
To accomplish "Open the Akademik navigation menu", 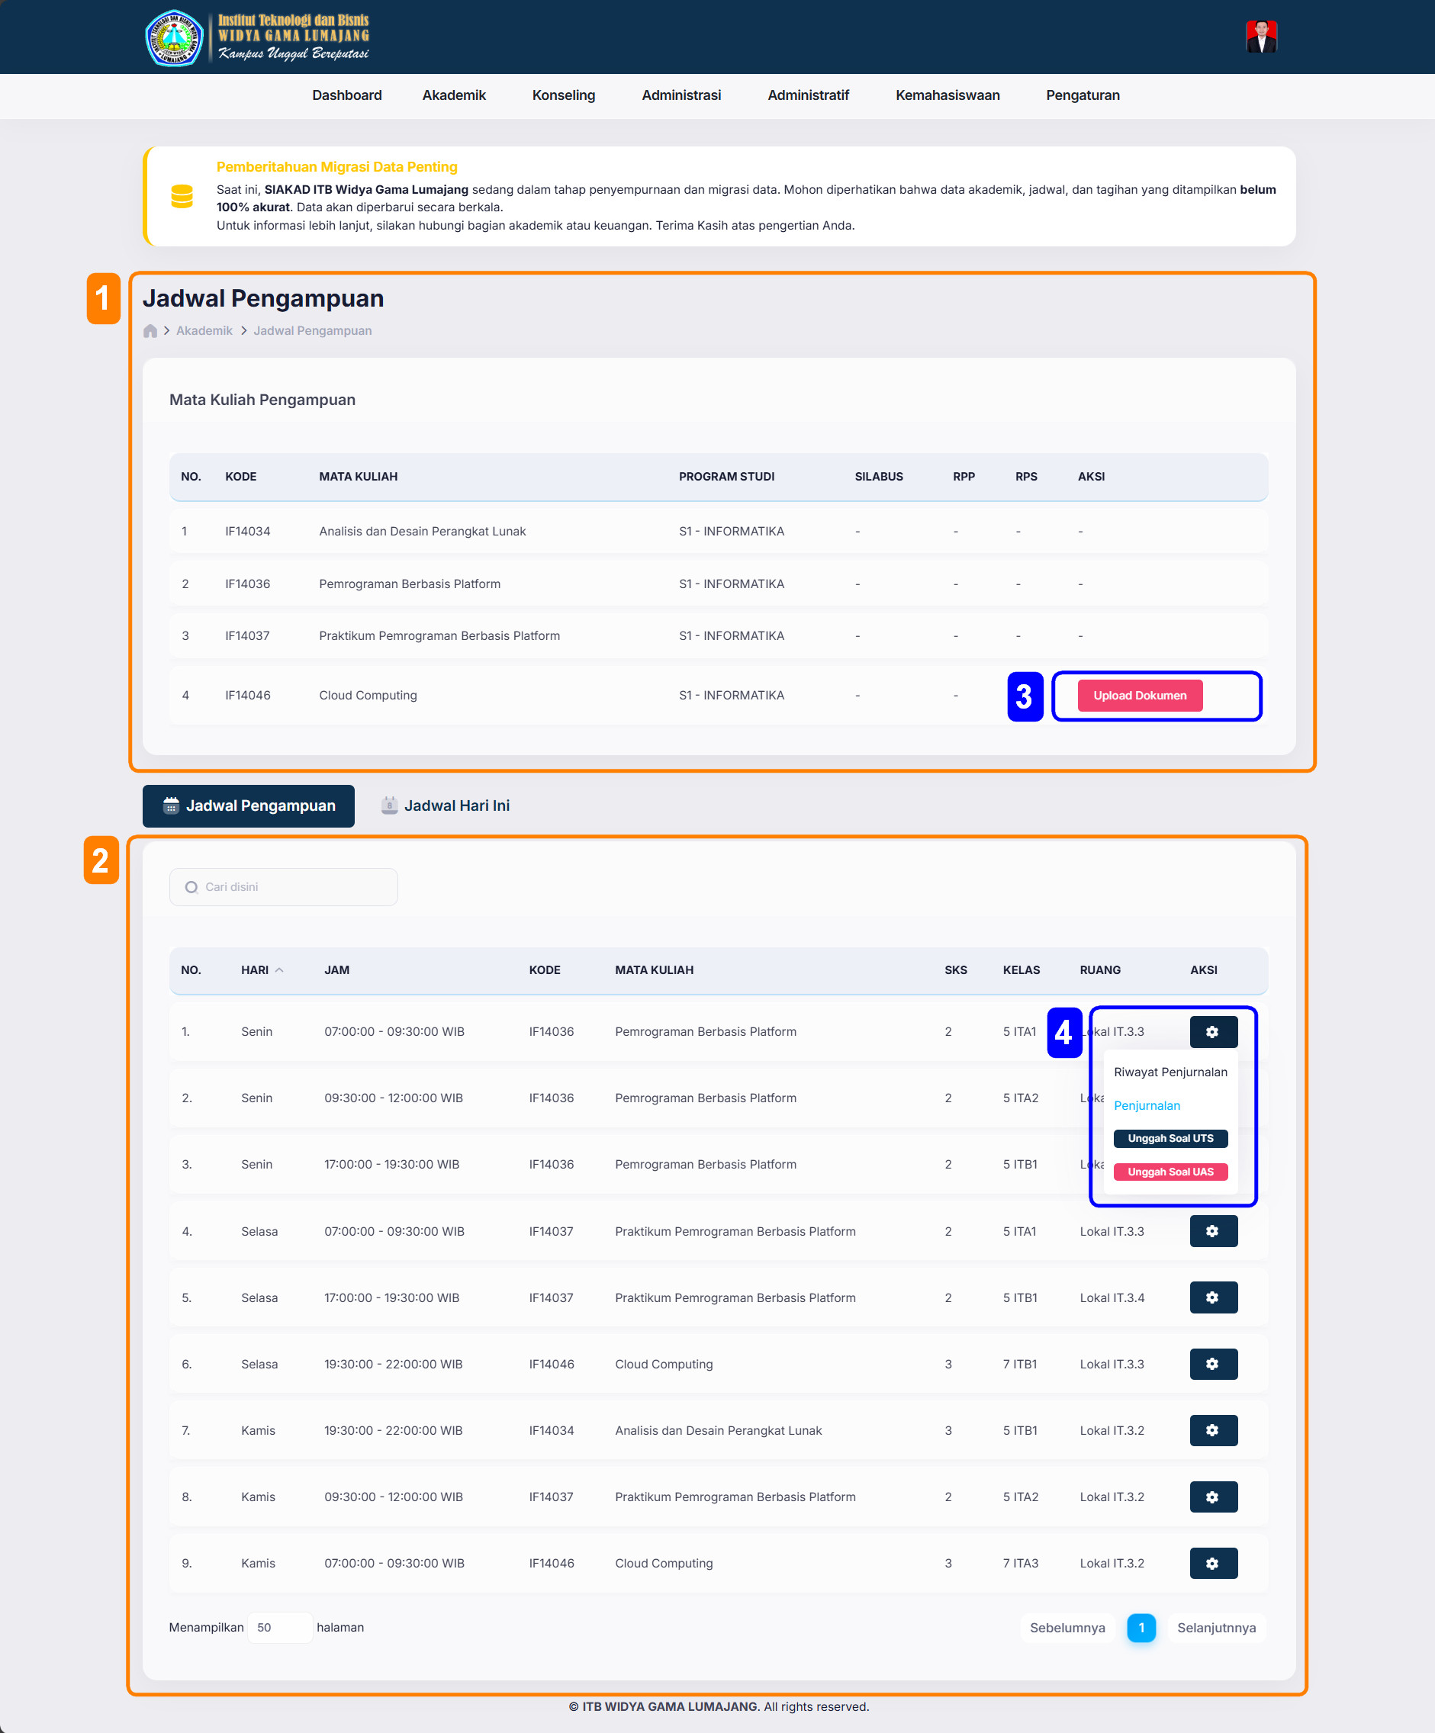I will point(454,96).
